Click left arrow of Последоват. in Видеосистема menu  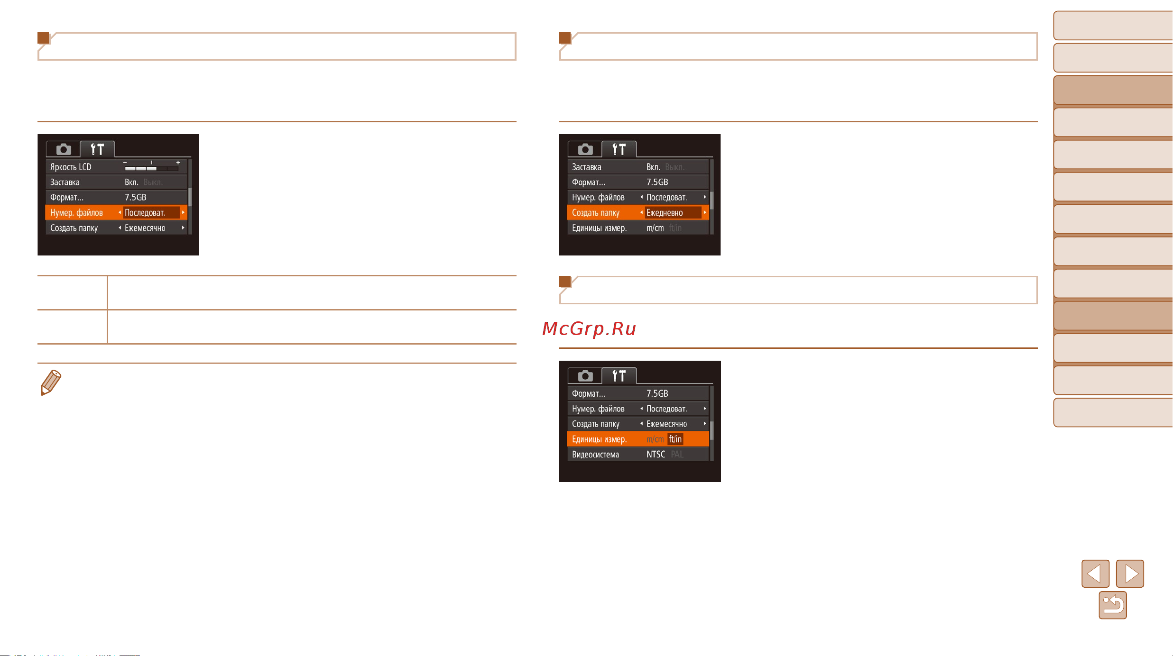point(641,408)
